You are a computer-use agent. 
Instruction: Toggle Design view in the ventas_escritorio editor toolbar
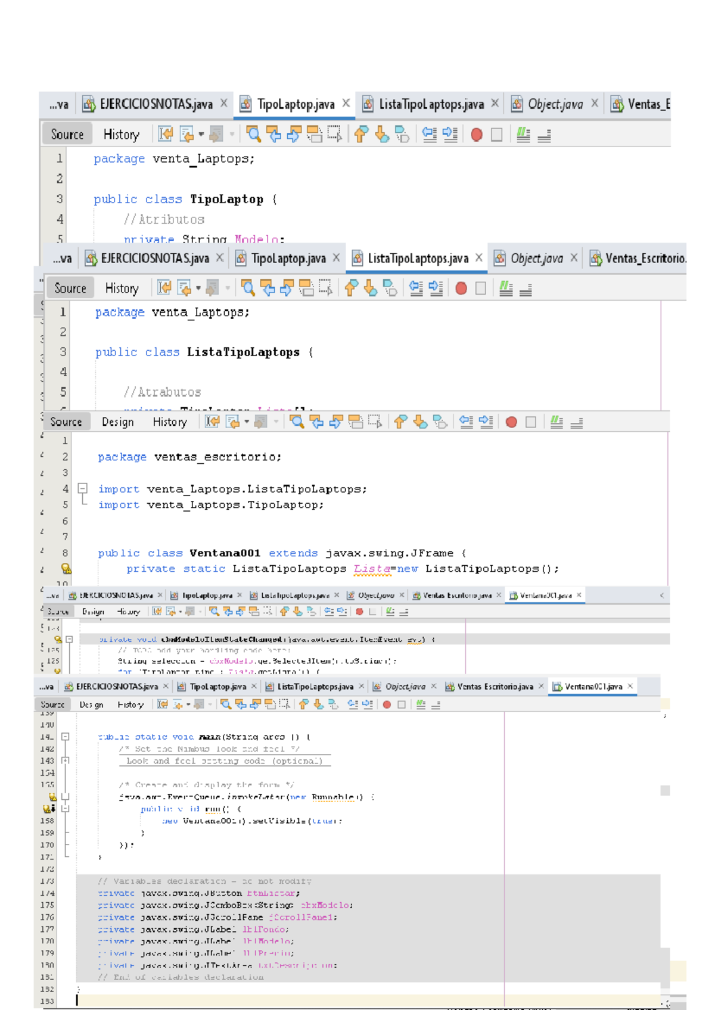tap(117, 422)
